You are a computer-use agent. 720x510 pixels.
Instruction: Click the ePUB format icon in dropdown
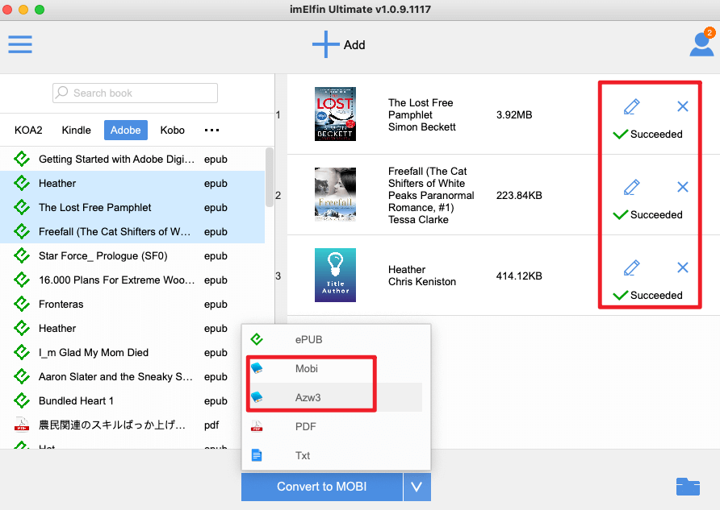257,339
